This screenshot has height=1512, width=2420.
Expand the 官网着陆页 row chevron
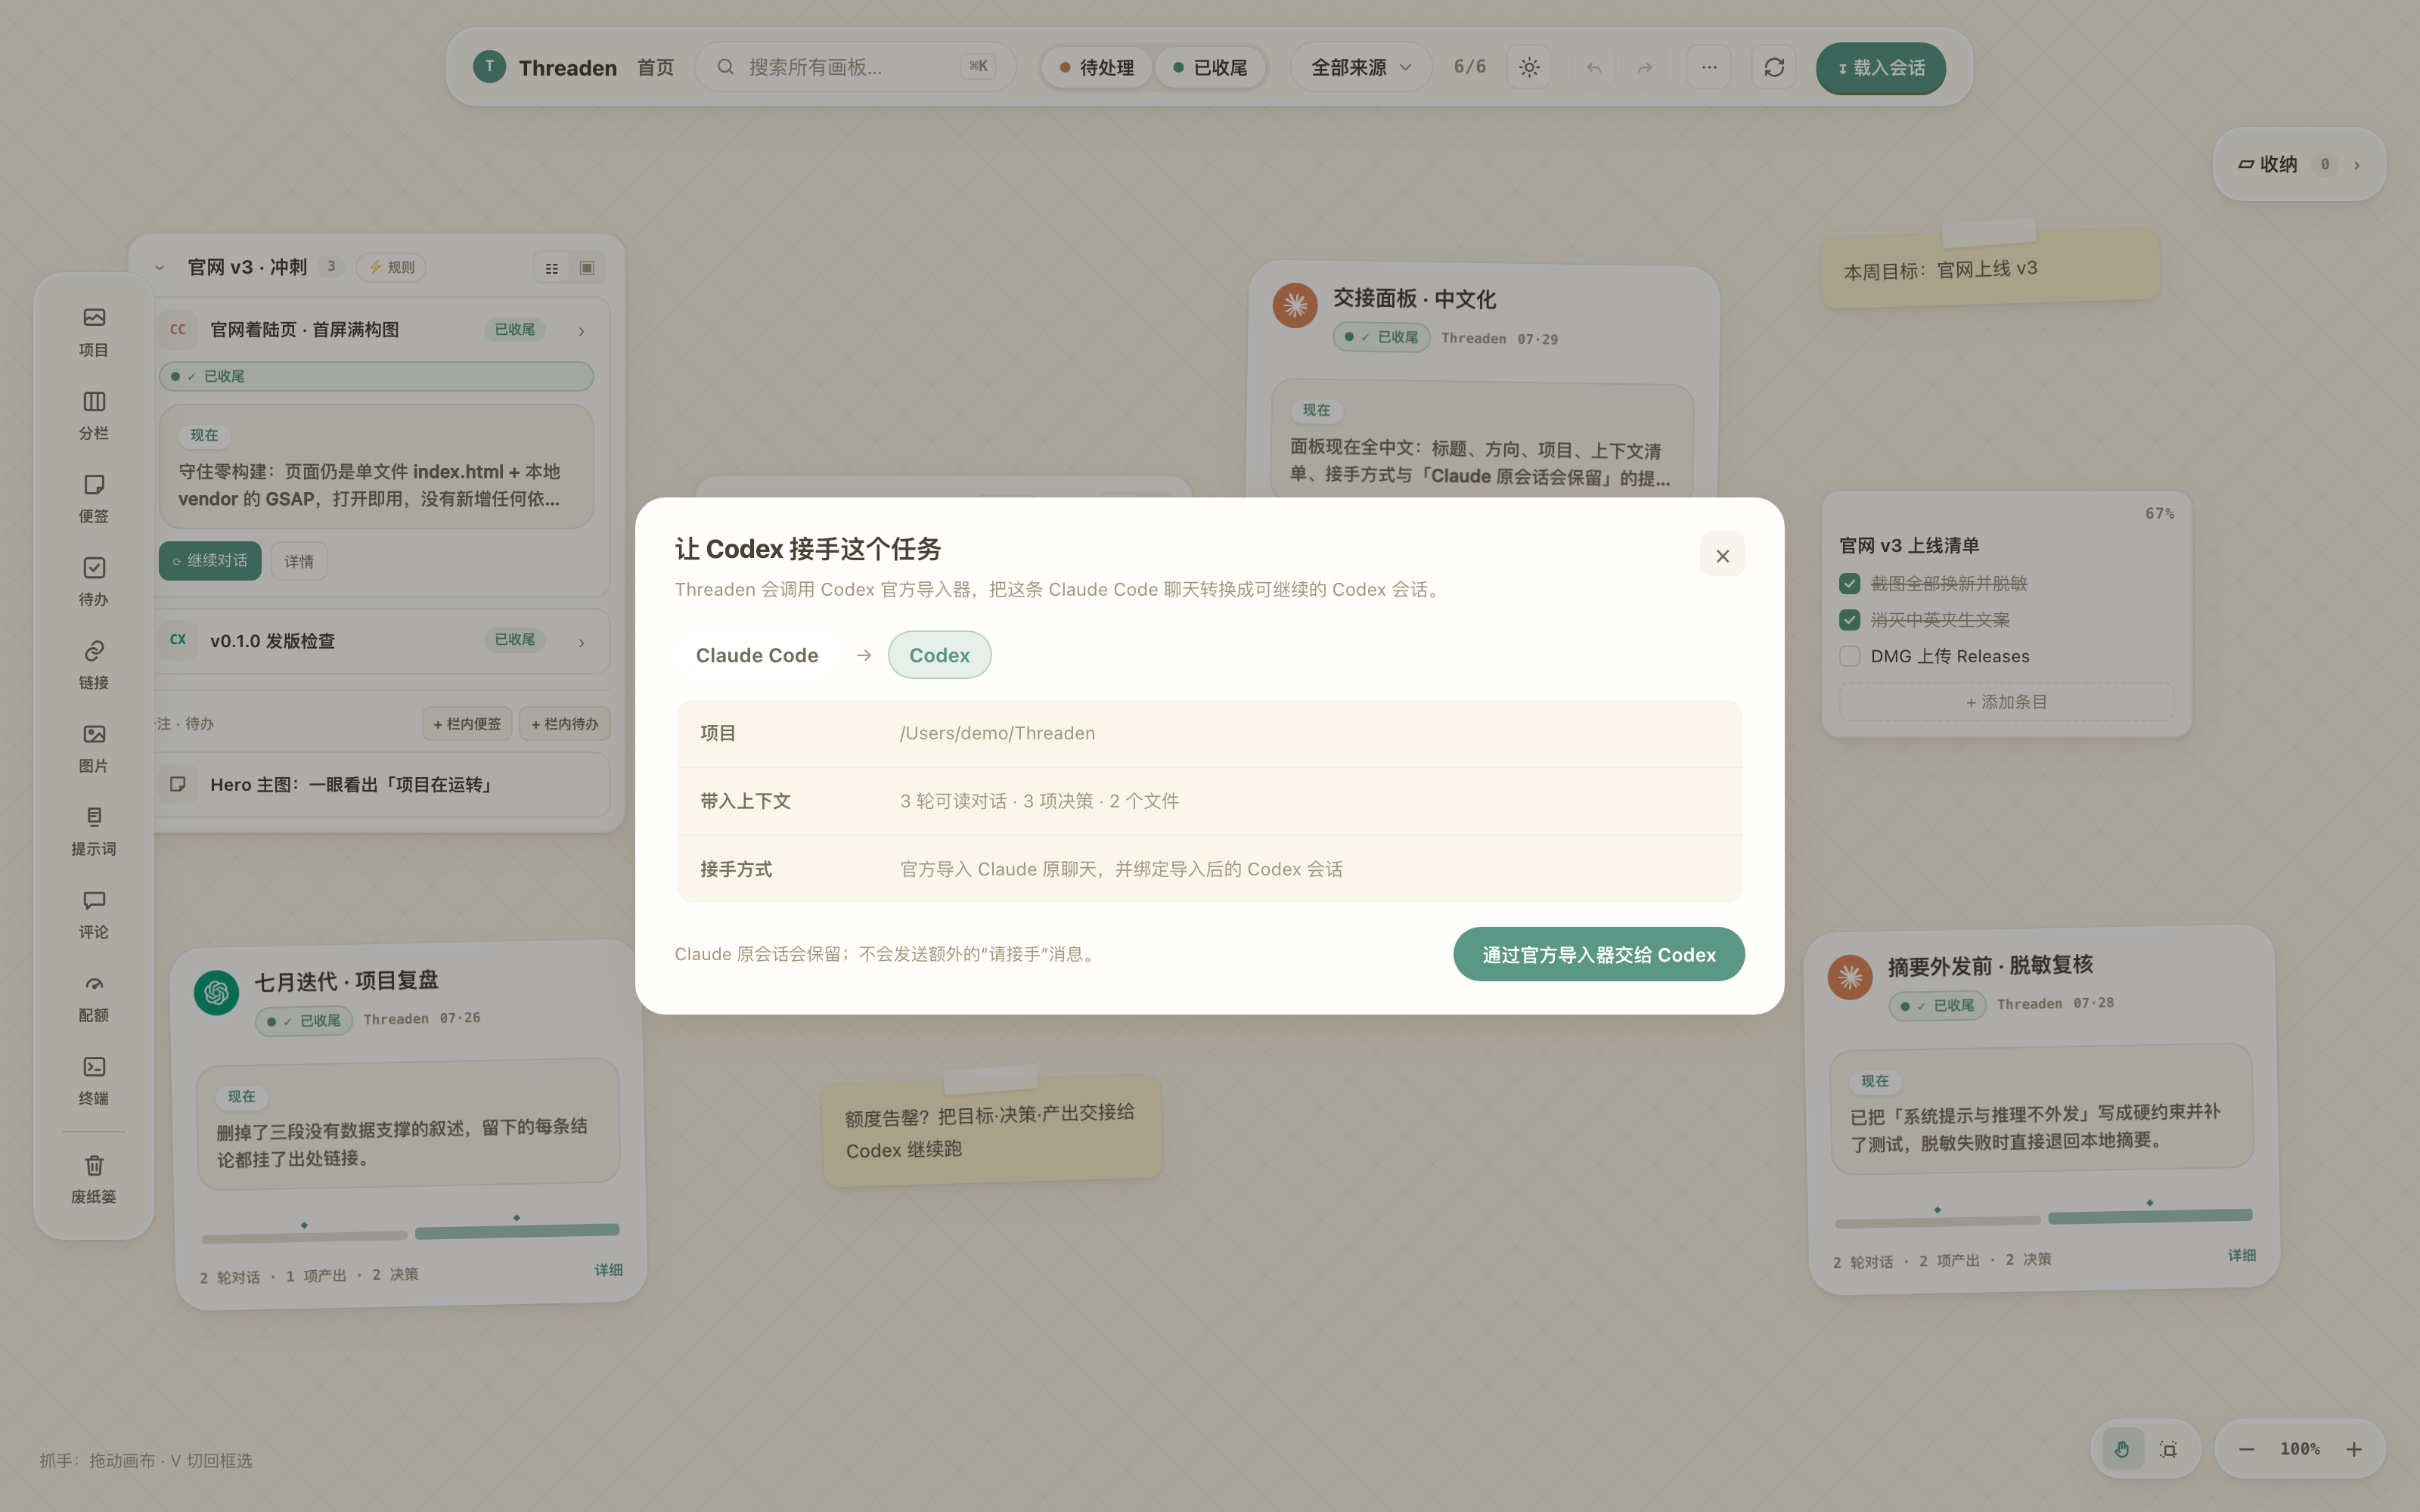581,331
